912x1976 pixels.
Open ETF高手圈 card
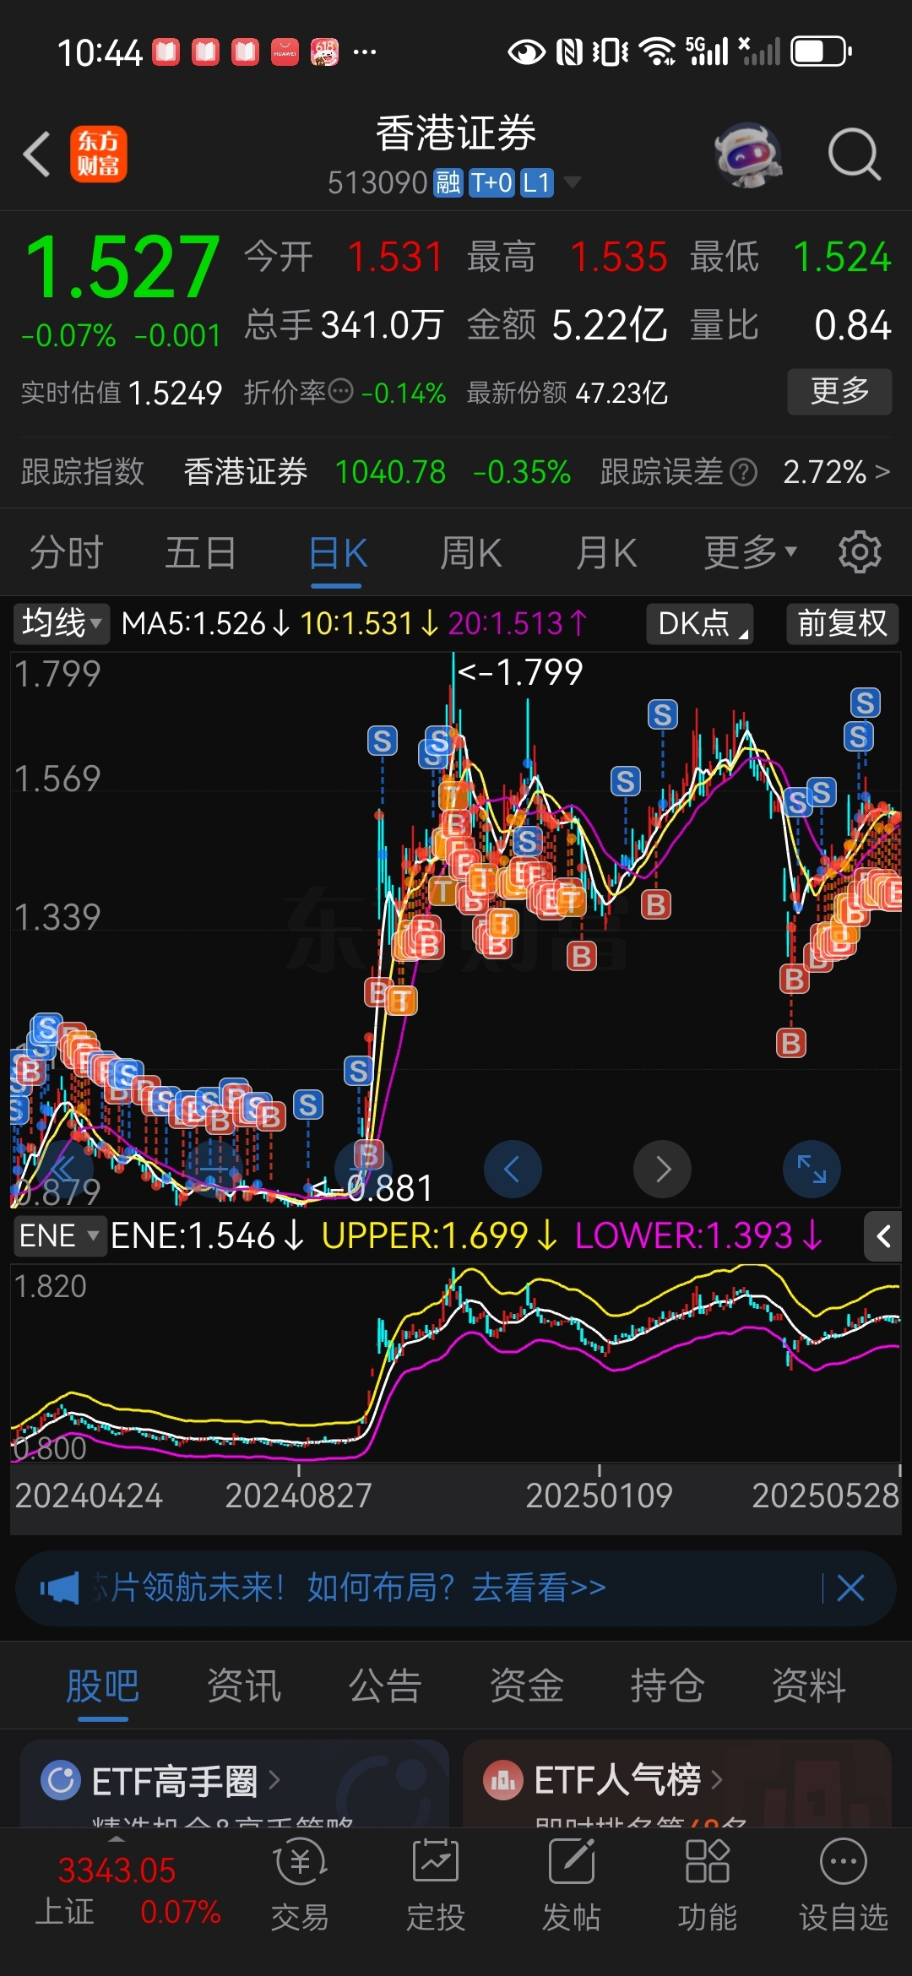click(x=235, y=1783)
